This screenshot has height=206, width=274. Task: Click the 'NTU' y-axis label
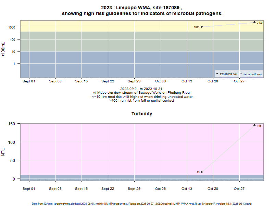coord(3,151)
